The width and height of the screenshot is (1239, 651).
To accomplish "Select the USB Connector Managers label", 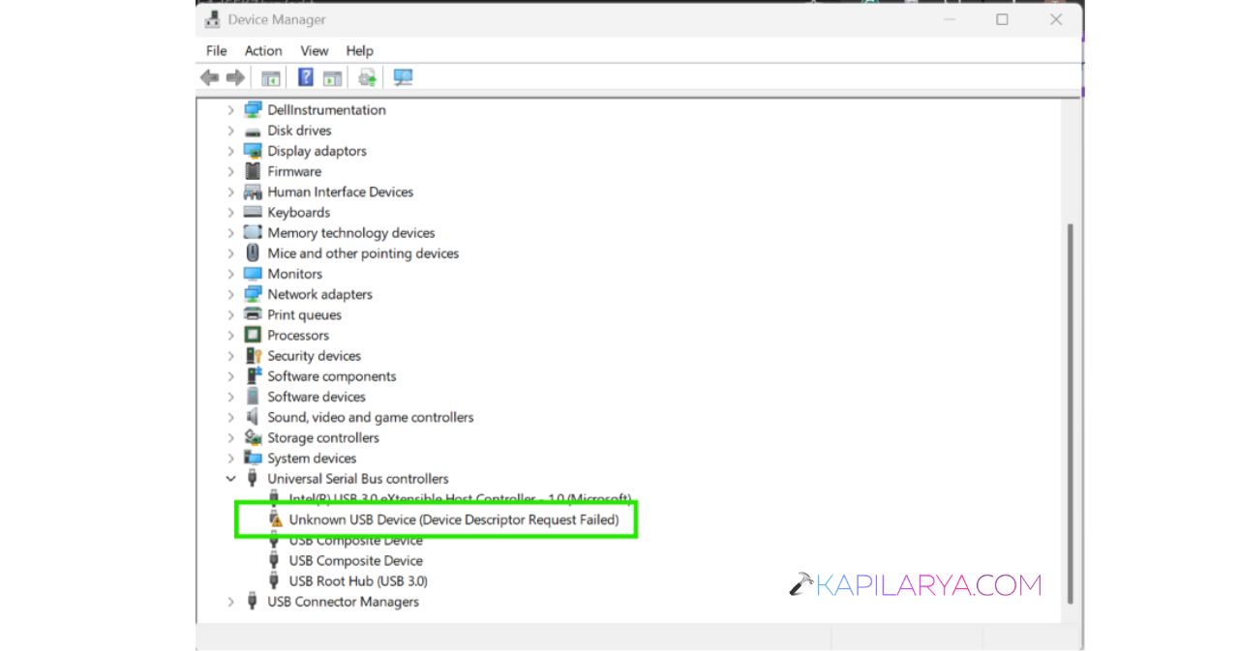I will [x=344, y=602].
